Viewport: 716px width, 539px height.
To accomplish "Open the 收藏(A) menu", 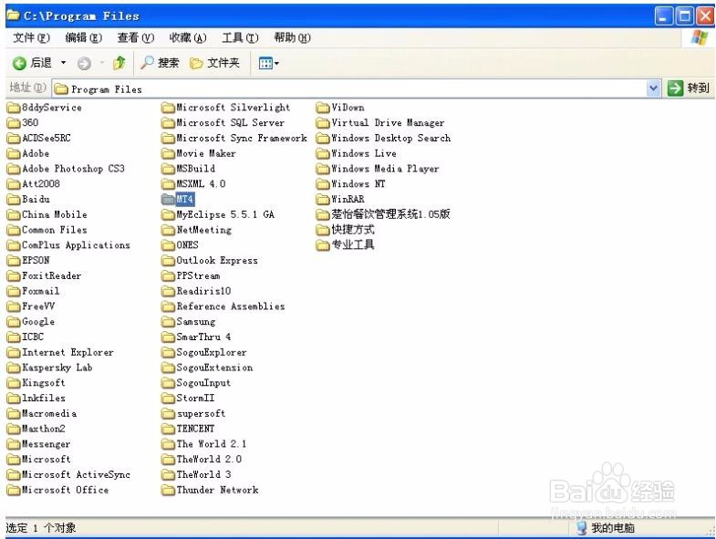I will tap(188, 37).
